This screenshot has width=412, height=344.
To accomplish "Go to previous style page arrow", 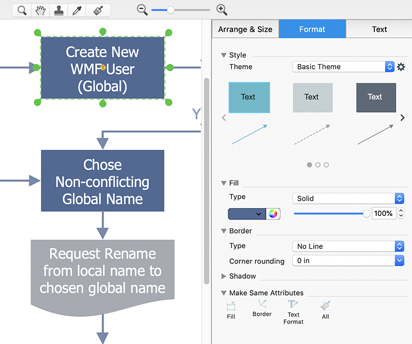I will [224, 118].
